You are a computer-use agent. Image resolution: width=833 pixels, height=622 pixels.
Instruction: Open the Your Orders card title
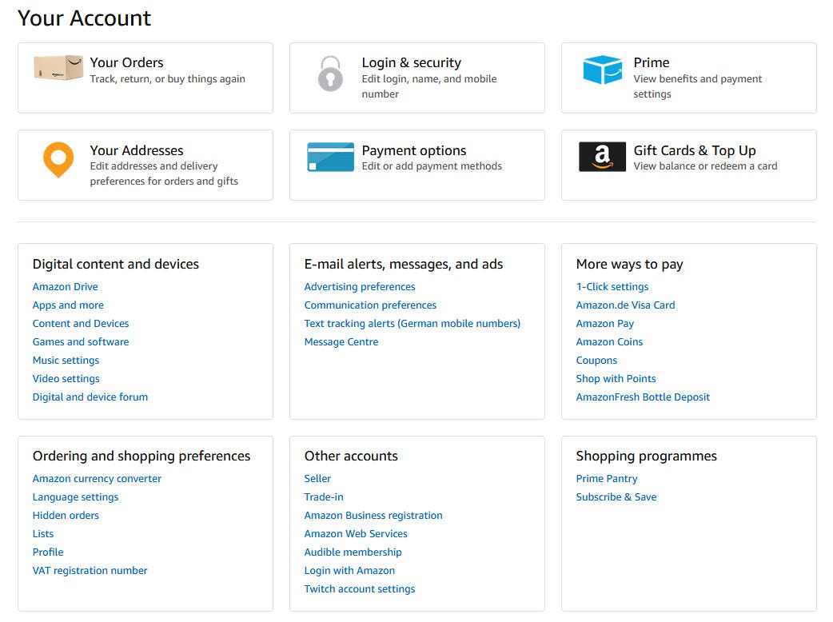126,62
